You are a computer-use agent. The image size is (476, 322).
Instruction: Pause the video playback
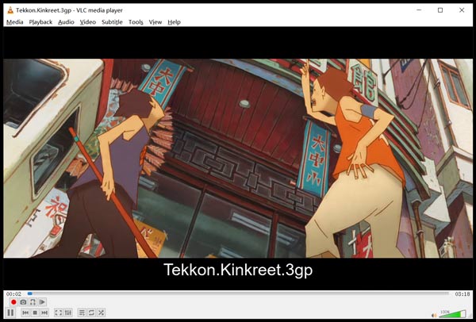click(x=10, y=312)
